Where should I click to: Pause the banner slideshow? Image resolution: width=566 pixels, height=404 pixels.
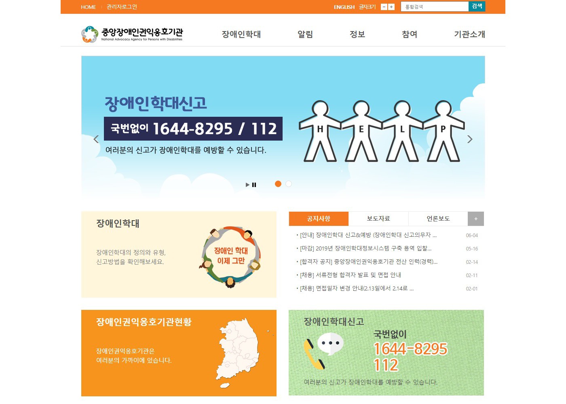254,185
